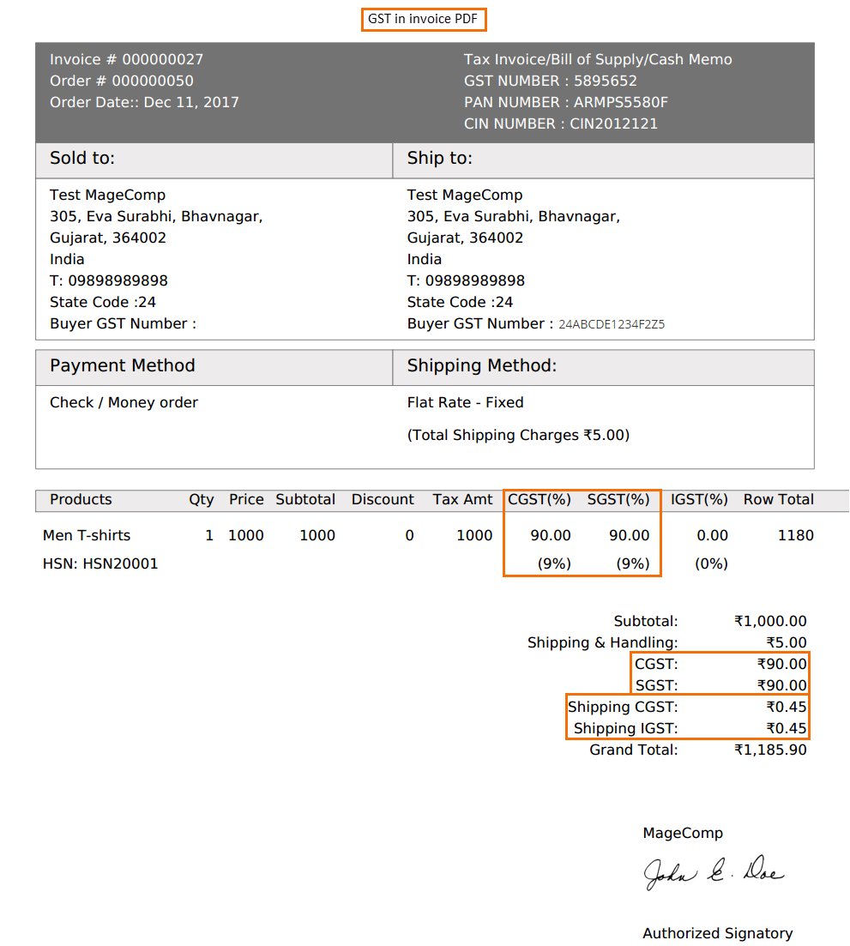Select the Order # 000000050 line
The height and width of the screenshot is (946, 850).
[x=121, y=81]
